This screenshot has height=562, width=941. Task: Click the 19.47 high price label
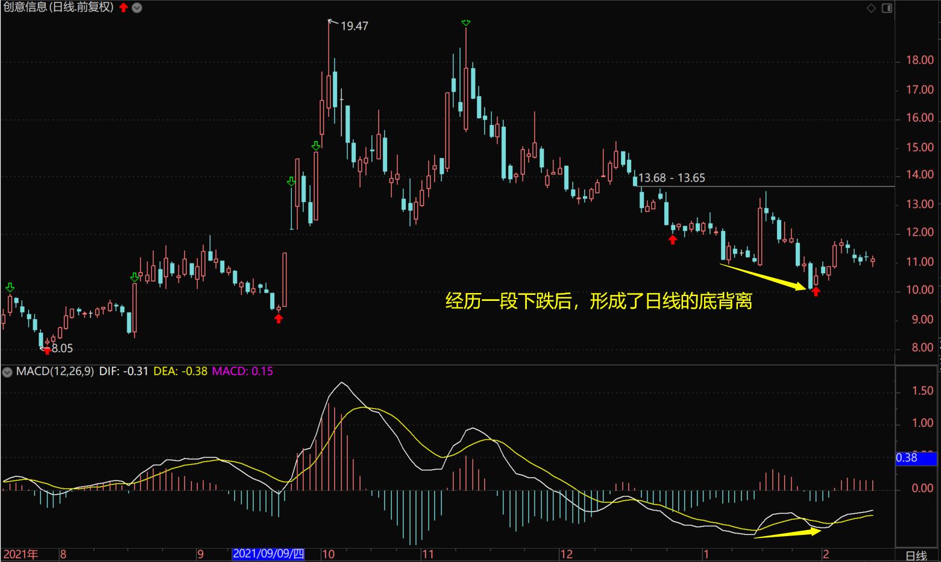point(354,26)
